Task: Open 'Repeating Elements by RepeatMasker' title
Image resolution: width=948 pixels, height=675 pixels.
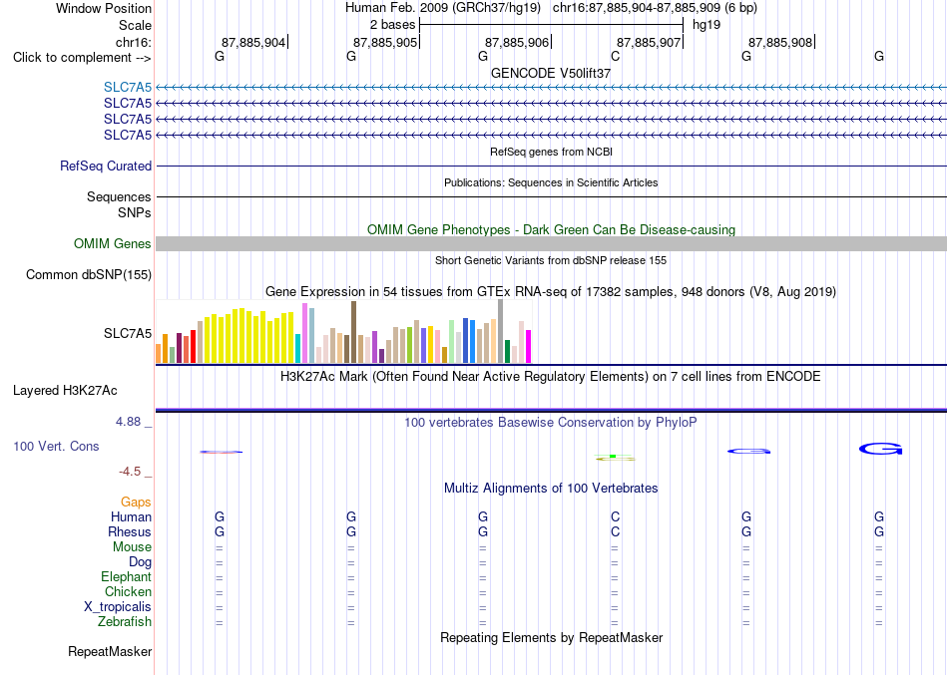Action: [x=552, y=637]
